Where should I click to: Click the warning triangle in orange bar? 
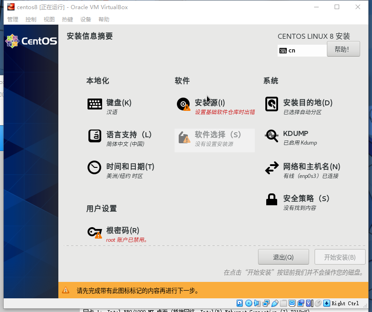click(66, 290)
